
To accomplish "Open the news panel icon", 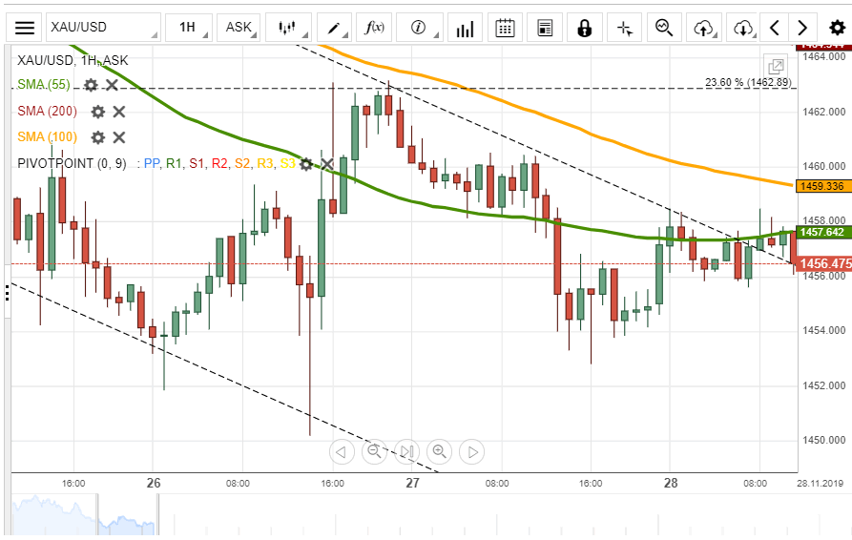I will click(x=545, y=27).
